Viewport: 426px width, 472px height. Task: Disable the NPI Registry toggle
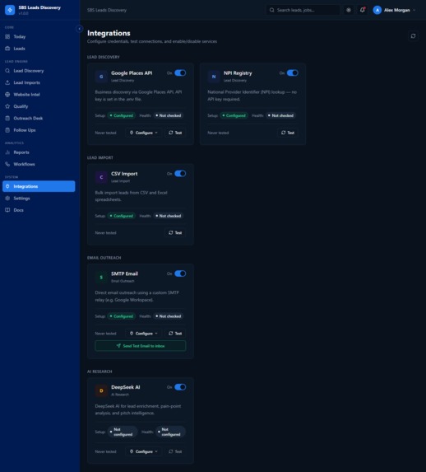click(293, 72)
